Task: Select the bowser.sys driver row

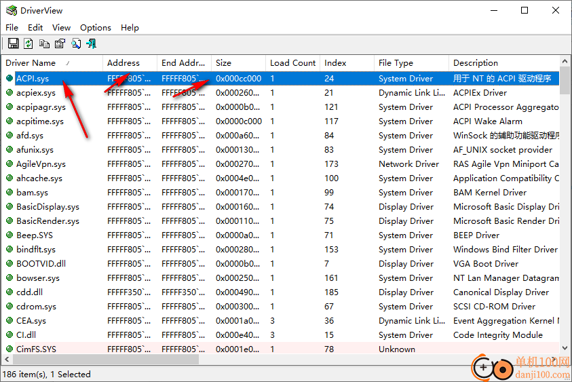Action: 281,278
